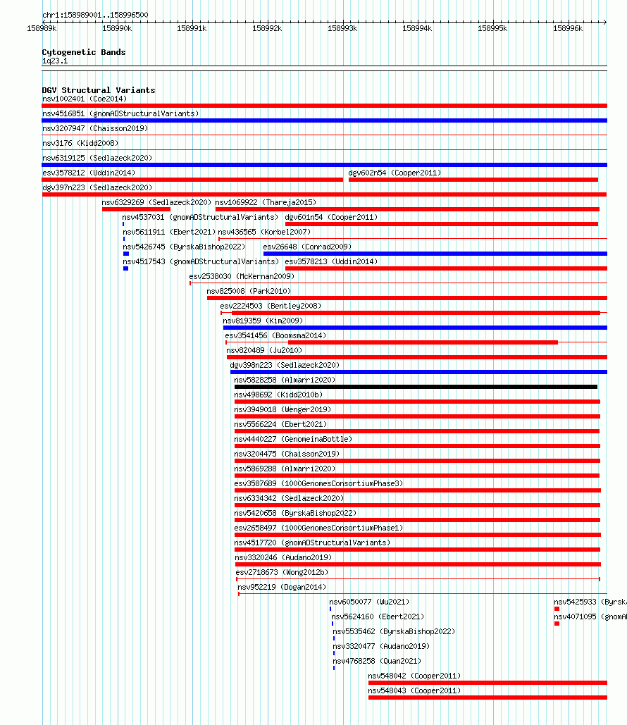Screen dimensions: 627x725
Task: Click nsv3949018 (Wenger2019) label
Action: tap(283, 409)
